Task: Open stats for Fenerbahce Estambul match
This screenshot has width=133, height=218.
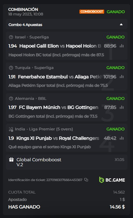Action: coord(122,77)
